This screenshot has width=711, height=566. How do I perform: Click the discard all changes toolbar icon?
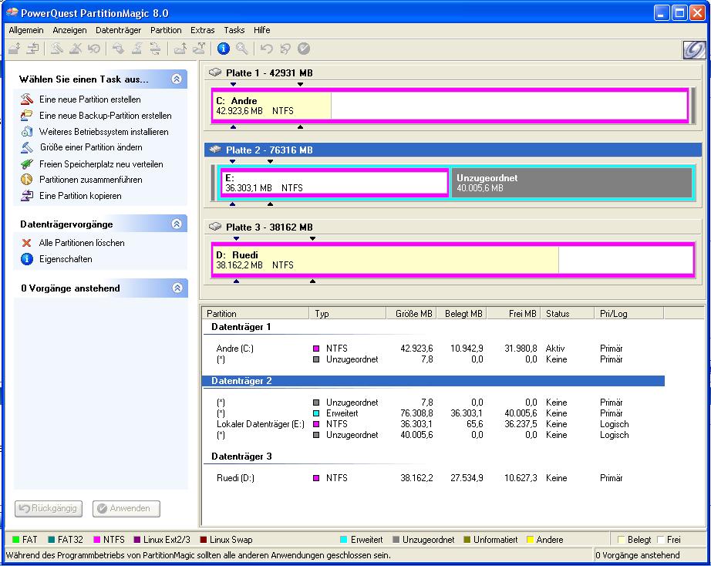[x=285, y=49]
